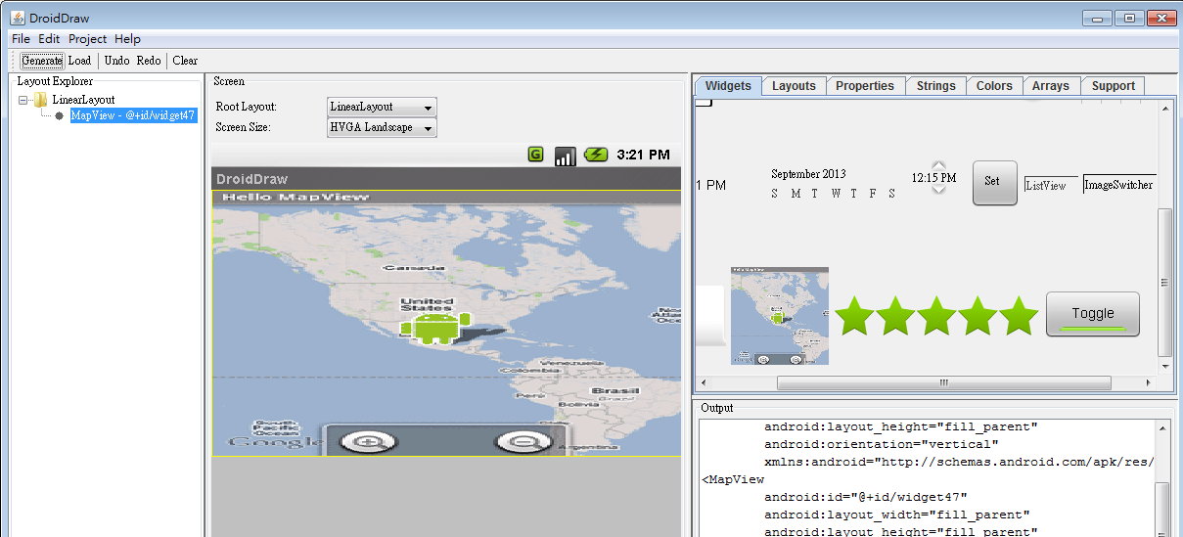Screen dimensions: 1183x537
Task: Open the Edit menu
Action: tap(49, 39)
